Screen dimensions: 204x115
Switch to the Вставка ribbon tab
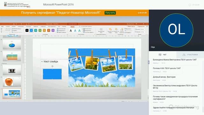(x=14, y=27)
